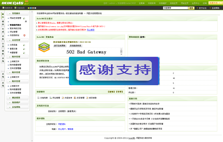223x142 pixels.
Task: Open 专题管理 in the sidebar
Action: [13, 53]
